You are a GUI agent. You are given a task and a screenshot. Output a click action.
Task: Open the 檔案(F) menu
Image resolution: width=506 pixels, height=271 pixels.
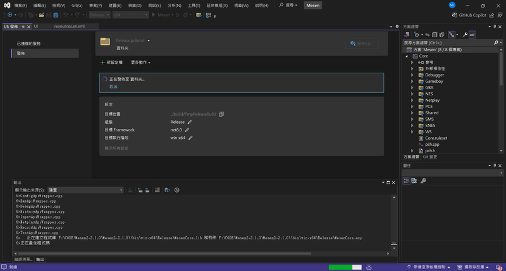20,6
